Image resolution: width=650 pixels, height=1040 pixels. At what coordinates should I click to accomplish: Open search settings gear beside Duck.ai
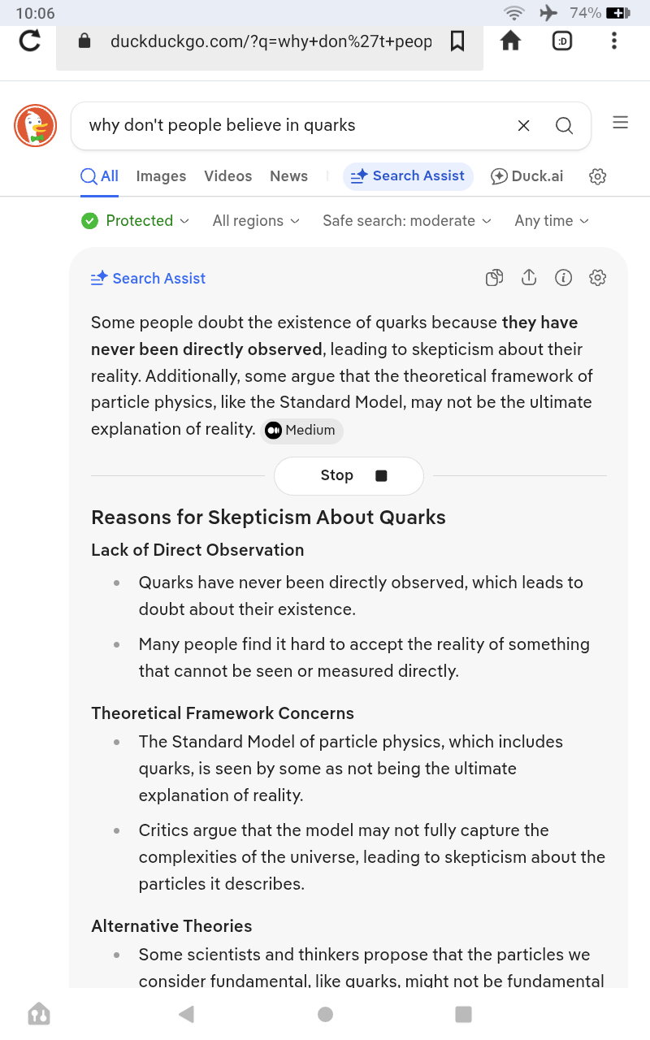tap(598, 176)
